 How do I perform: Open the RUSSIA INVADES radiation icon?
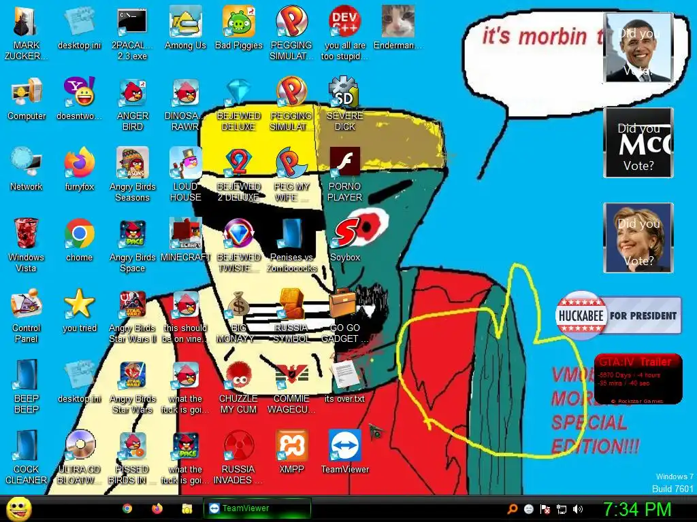tap(239, 456)
